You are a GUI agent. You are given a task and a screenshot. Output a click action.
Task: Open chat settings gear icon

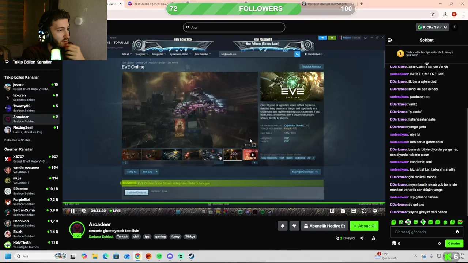click(x=439, y=243)
